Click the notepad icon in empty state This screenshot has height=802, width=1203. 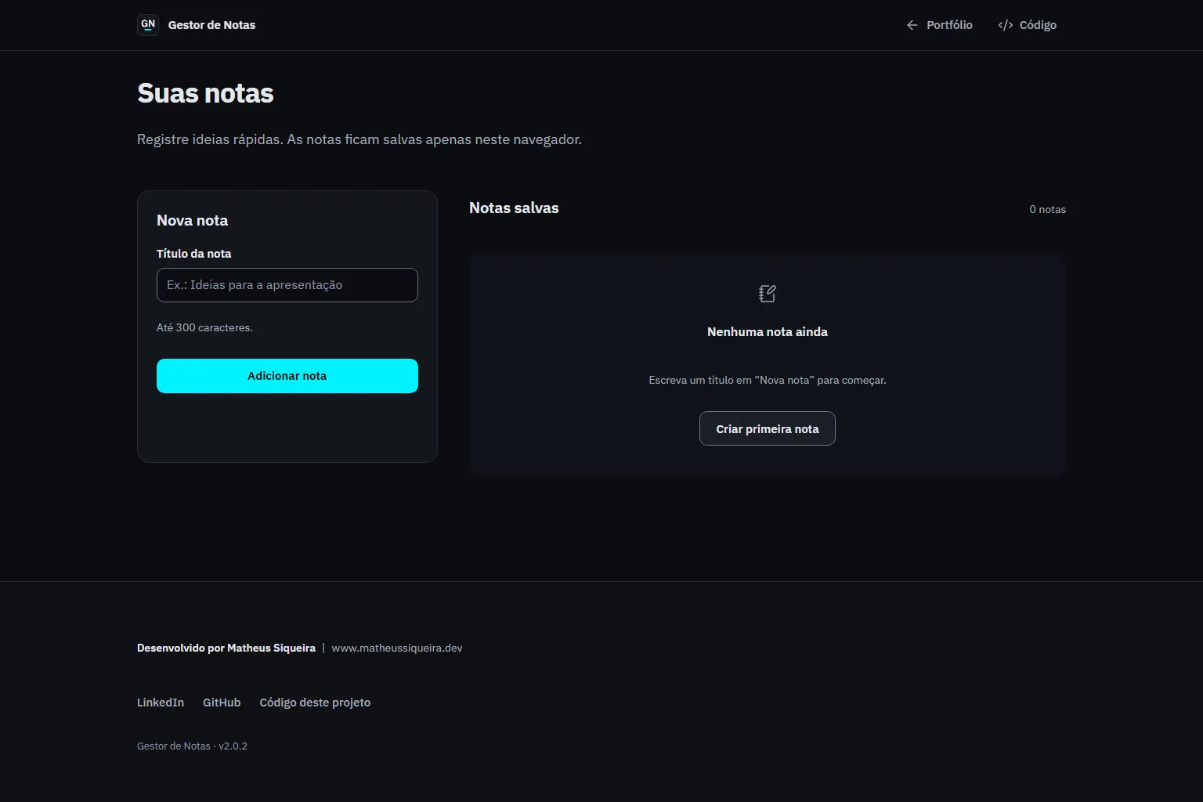768,294
